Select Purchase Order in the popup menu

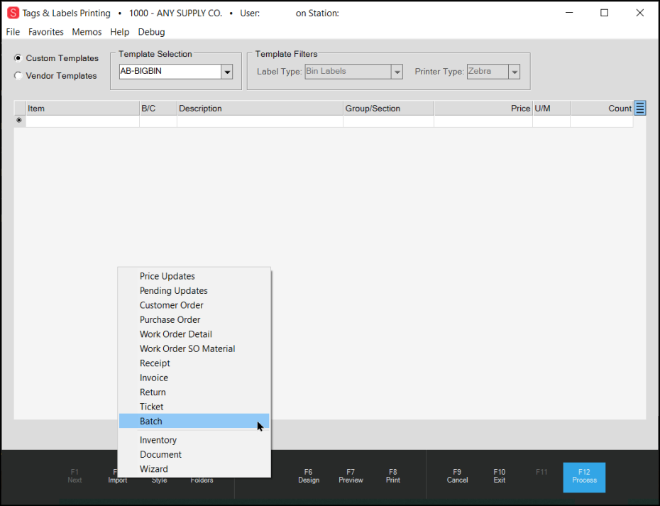click(x=170, y=320)
